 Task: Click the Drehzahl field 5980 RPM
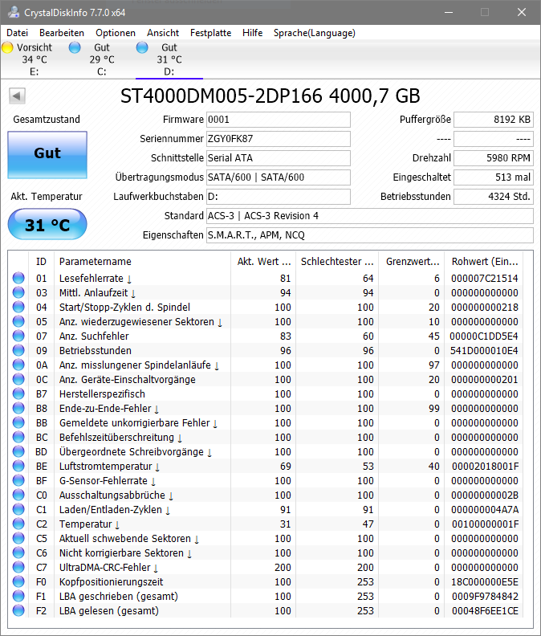point(494,158)
